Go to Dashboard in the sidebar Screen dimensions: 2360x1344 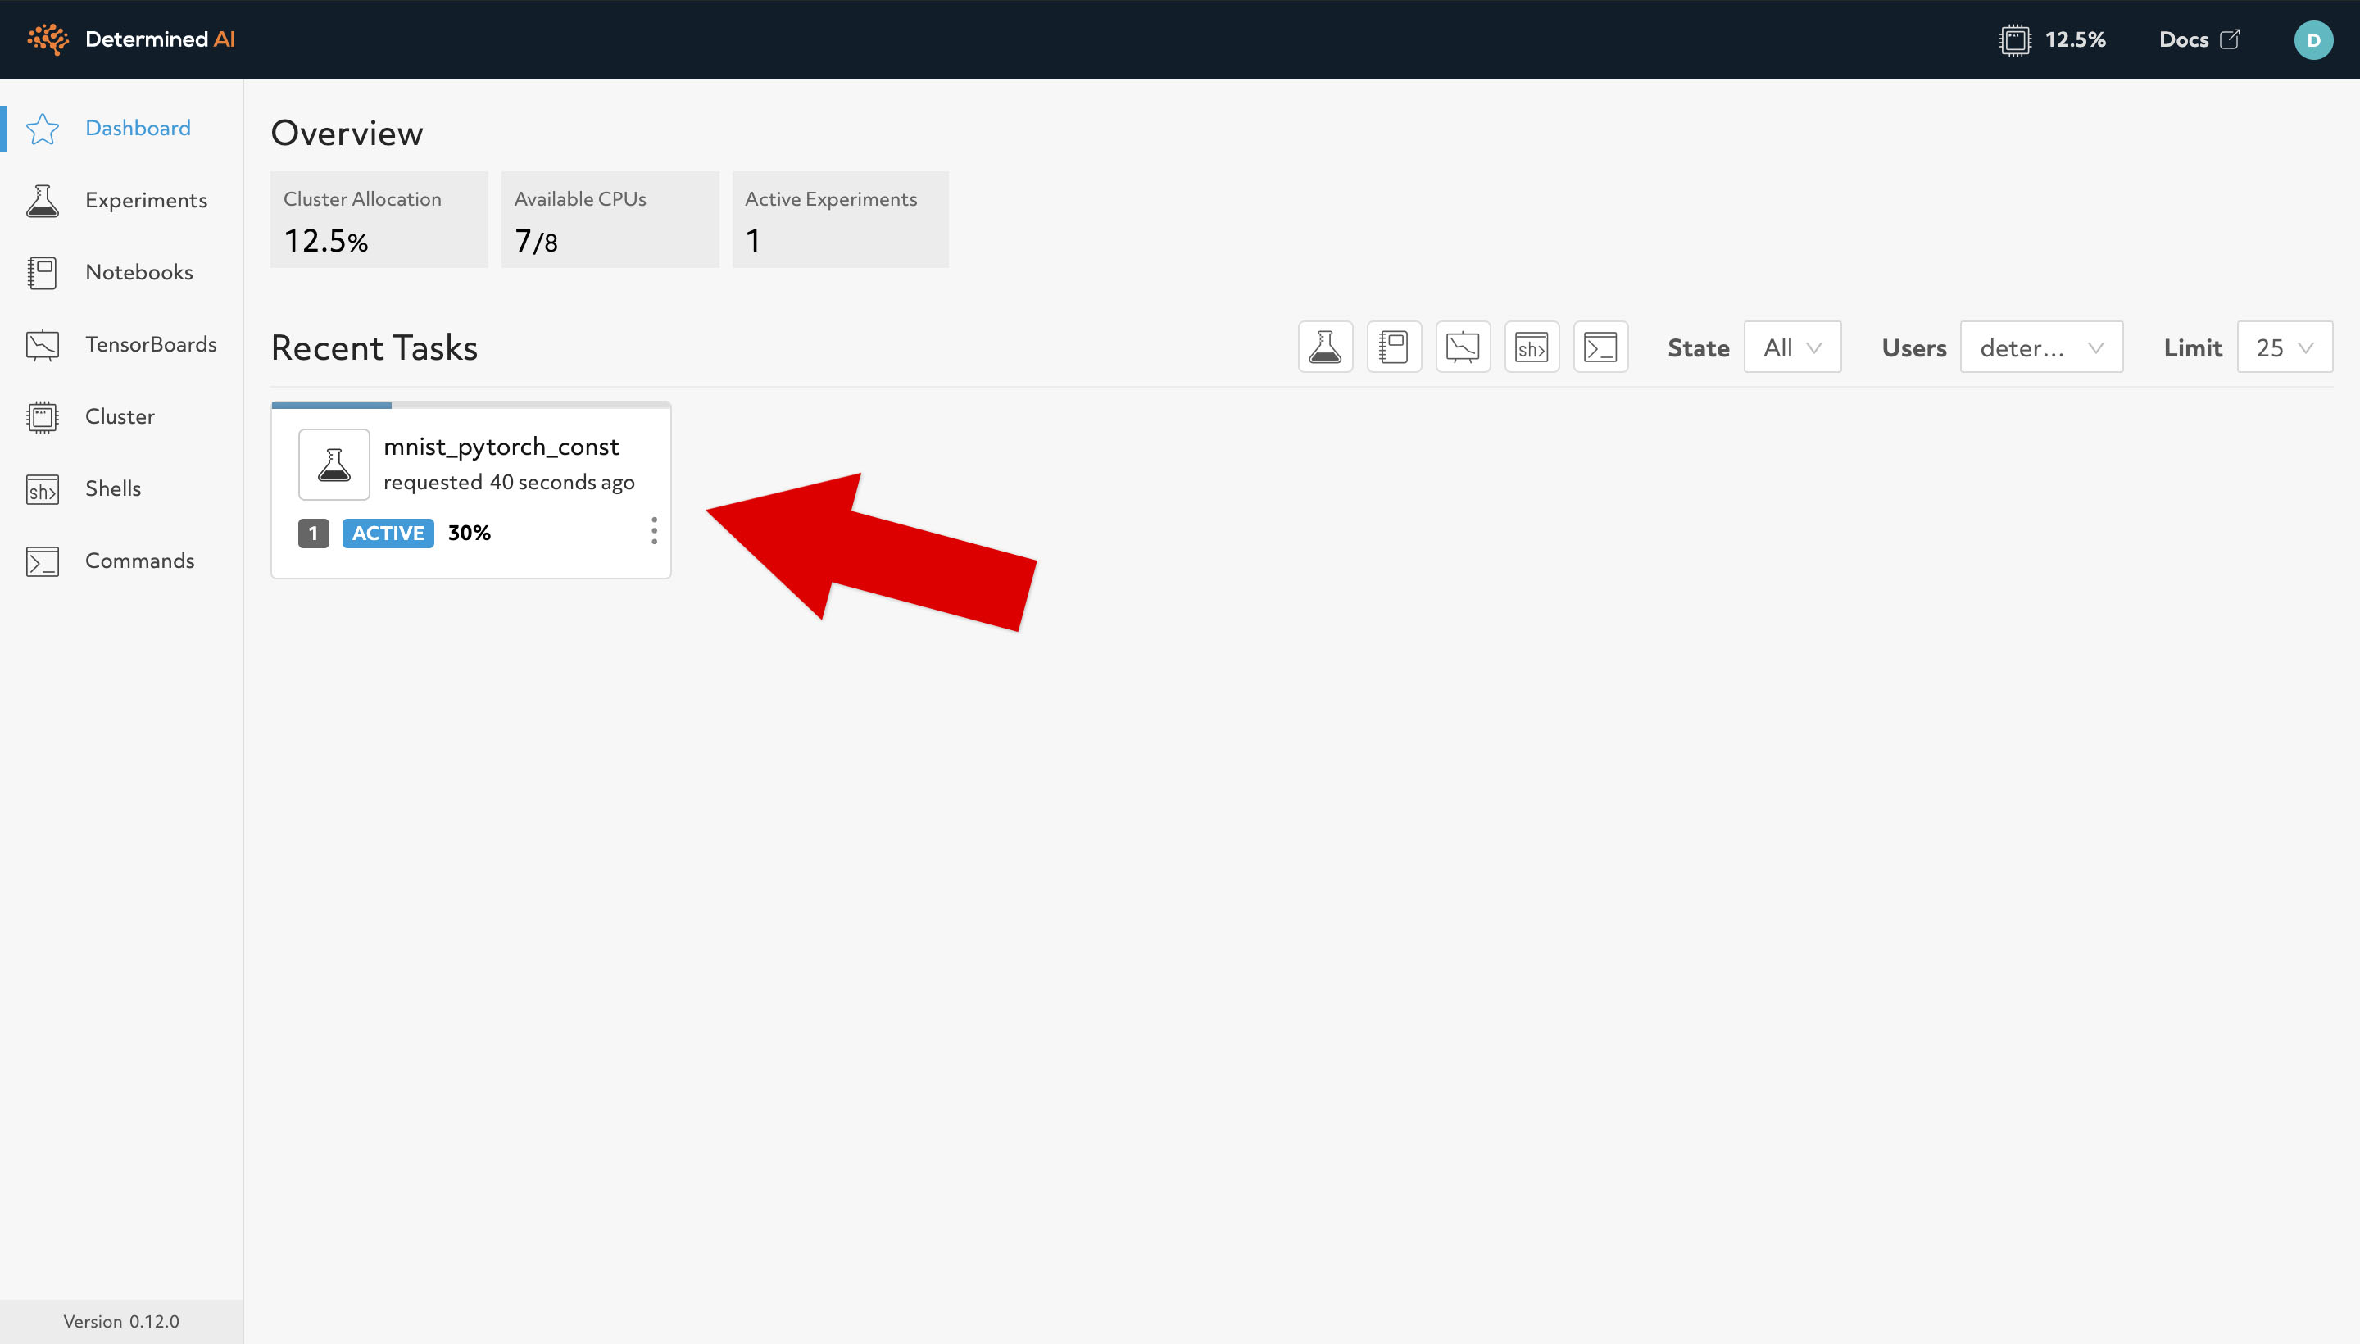click(138, 129)
